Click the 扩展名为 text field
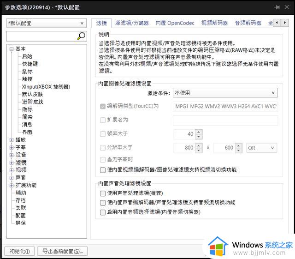This screenshot has width=295, height=259. (x=225, y=120)
